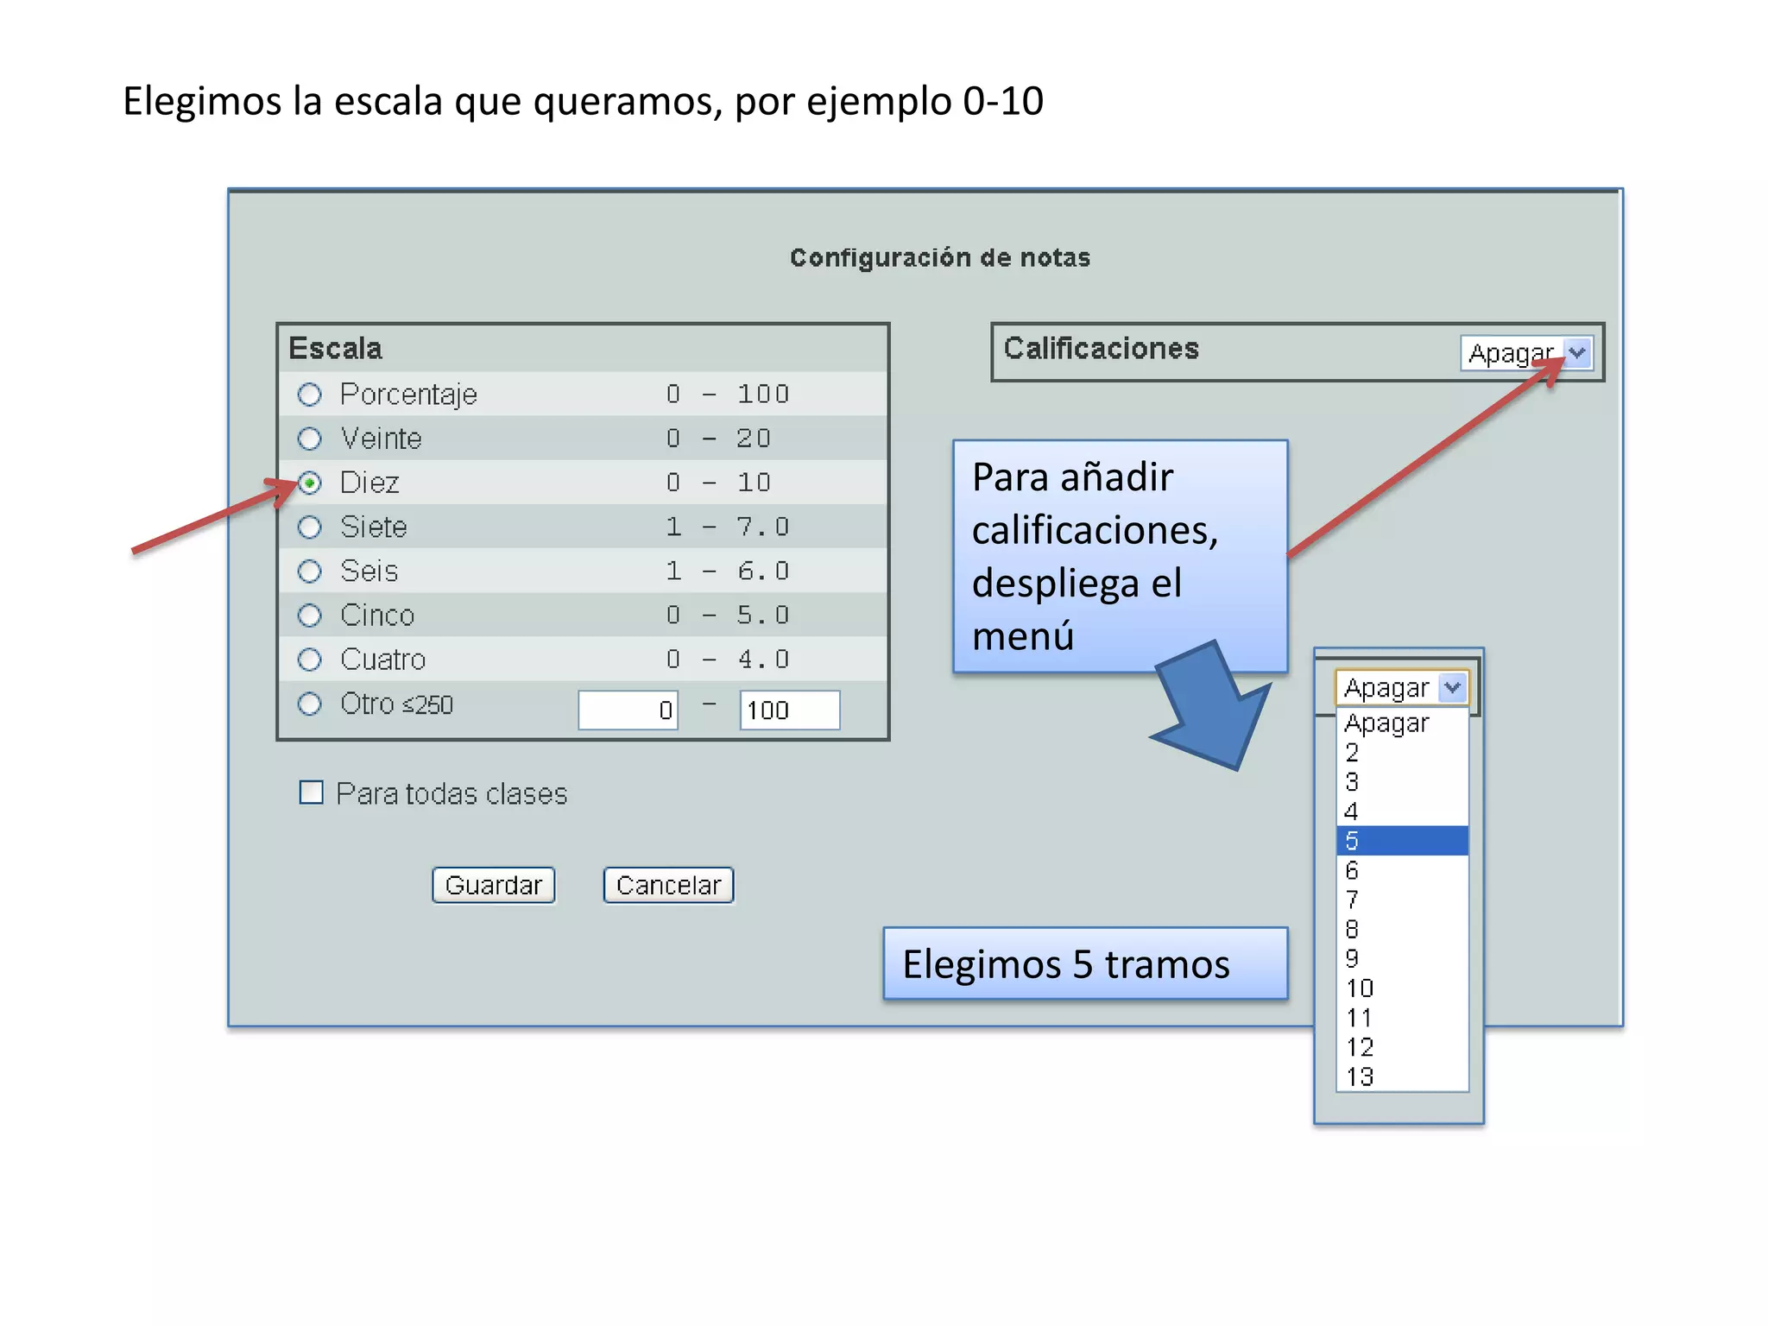Enable the Otro ≤250 custom scale
Image resolution: width=1768 pixels, height=1326 pixels.
(x=309, y=704)
